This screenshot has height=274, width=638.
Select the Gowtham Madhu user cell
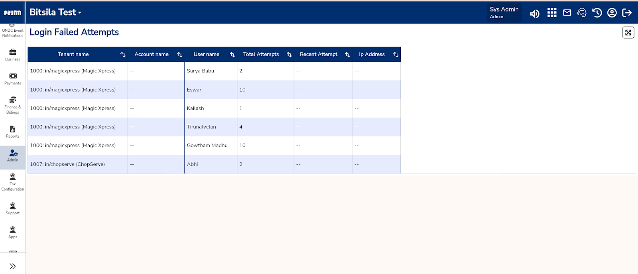click(211, 146)
